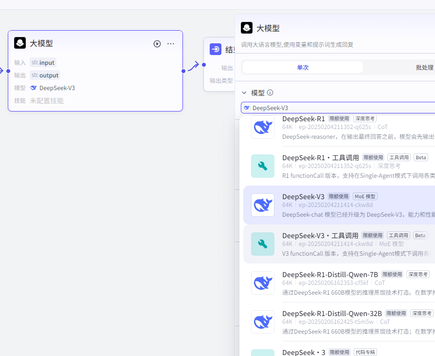Choose DeepSeek-V3・工具调用 model name
435x356 pixels.
[320, 236]
